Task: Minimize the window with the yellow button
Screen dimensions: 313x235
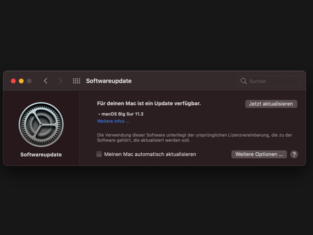Action: pos(21,81)
